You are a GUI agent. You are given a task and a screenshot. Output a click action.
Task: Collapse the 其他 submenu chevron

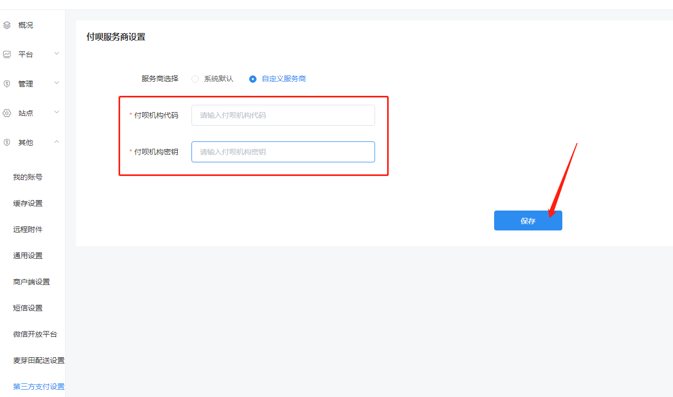coord(57,142)
